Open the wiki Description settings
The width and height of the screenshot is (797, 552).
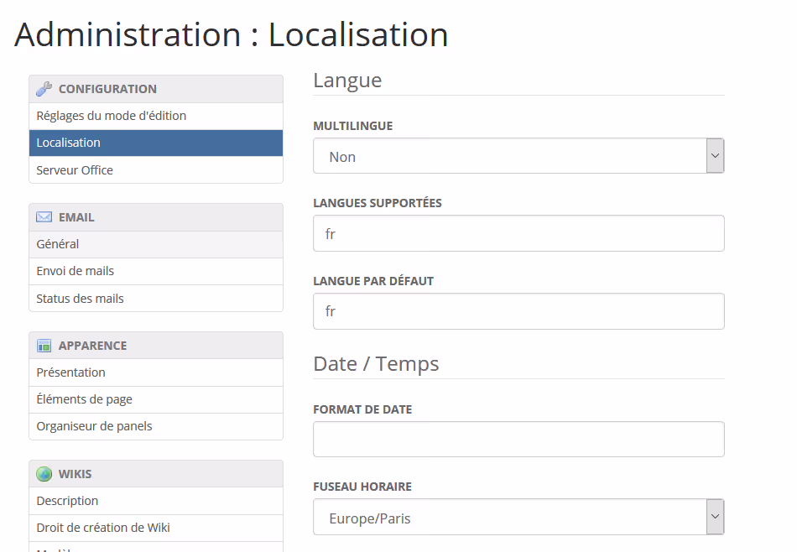[x=67, y=501]
